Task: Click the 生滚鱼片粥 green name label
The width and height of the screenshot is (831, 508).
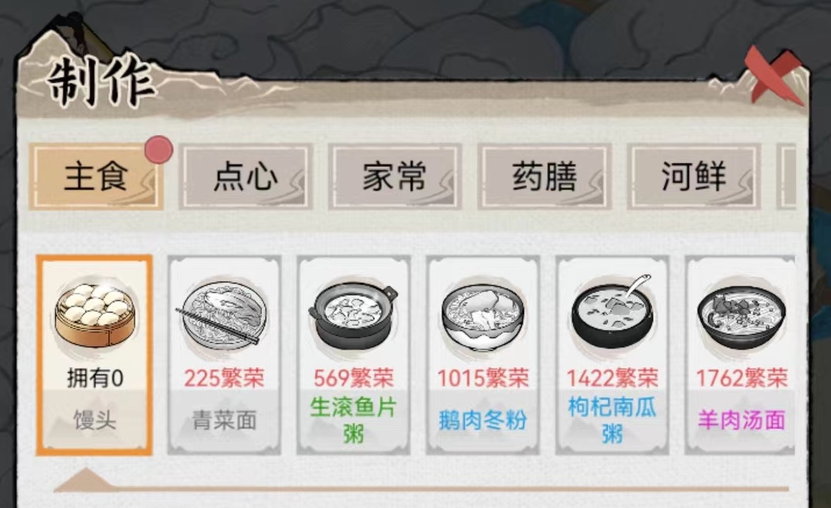Action: coord(353,421)
